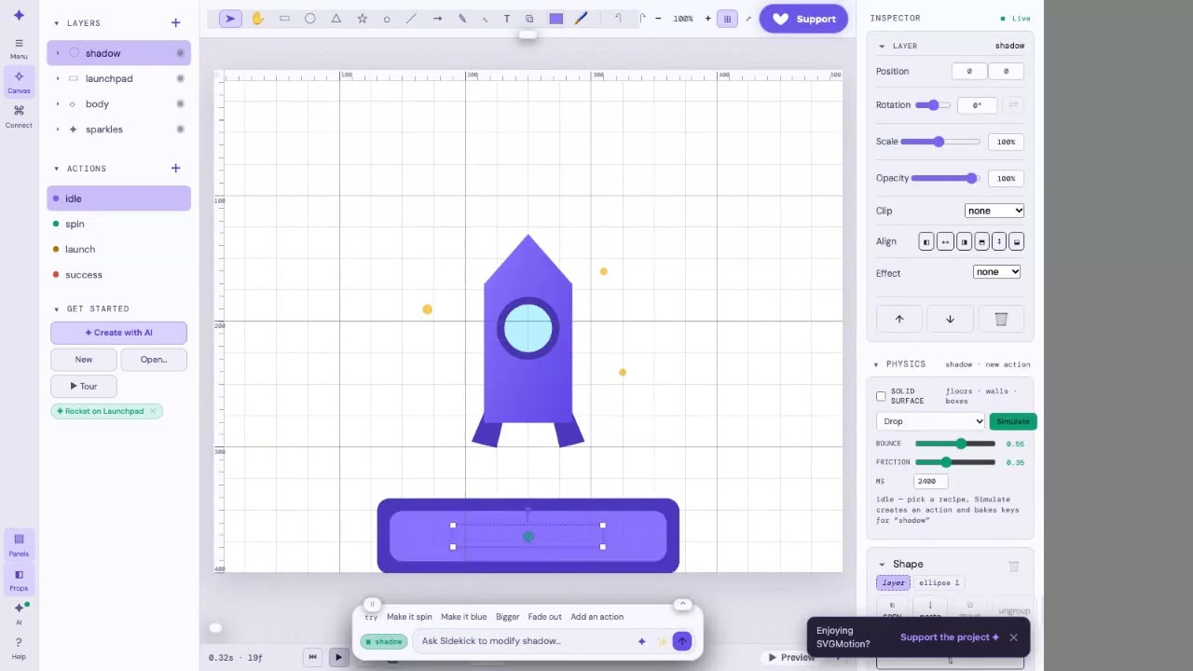The height and width of the screenshot is (671, 1193).
Task: Align left using first Align button
Action: coord(926,241)
